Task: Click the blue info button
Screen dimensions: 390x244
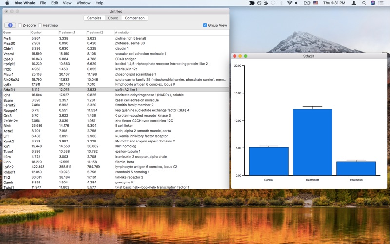Action: point(10,25)
